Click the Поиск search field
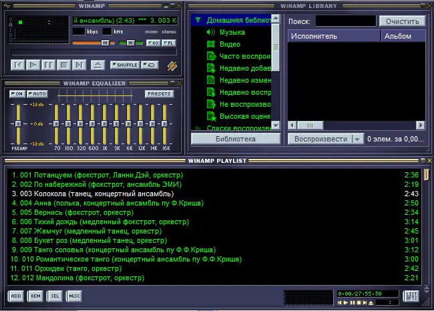The height and width of the screenshot is (311, 434). 346,21
